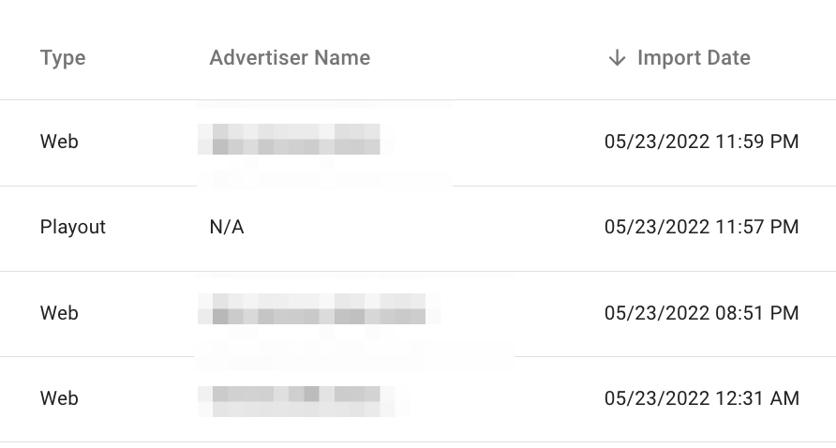Sort by Advertiser Name column header

(x=290, y=58)
